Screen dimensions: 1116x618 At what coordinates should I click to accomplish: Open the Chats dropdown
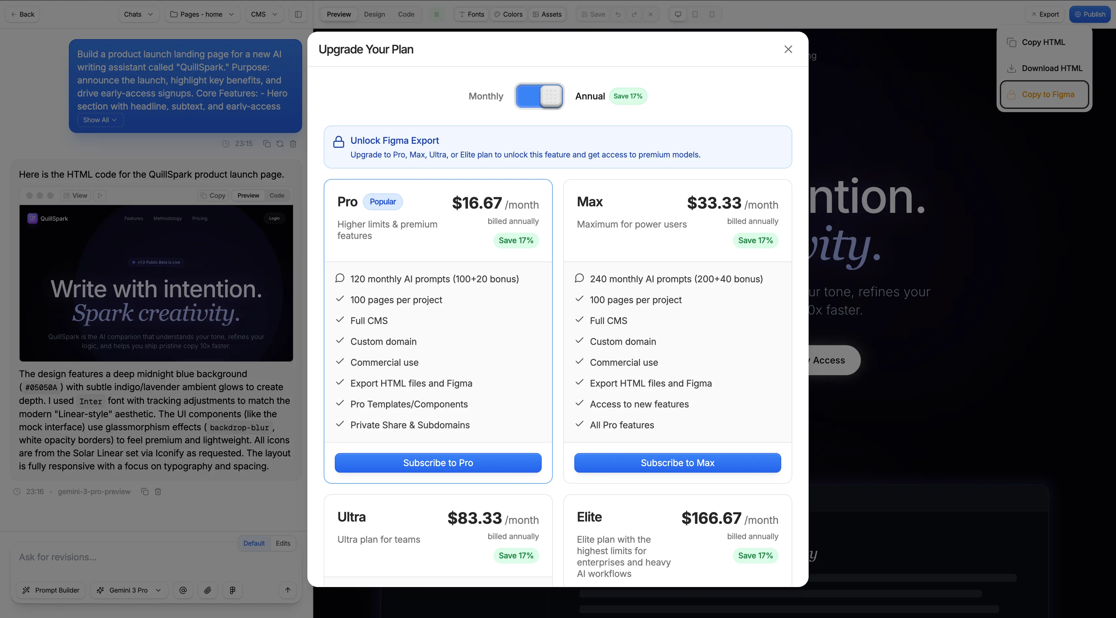[138, 14]
